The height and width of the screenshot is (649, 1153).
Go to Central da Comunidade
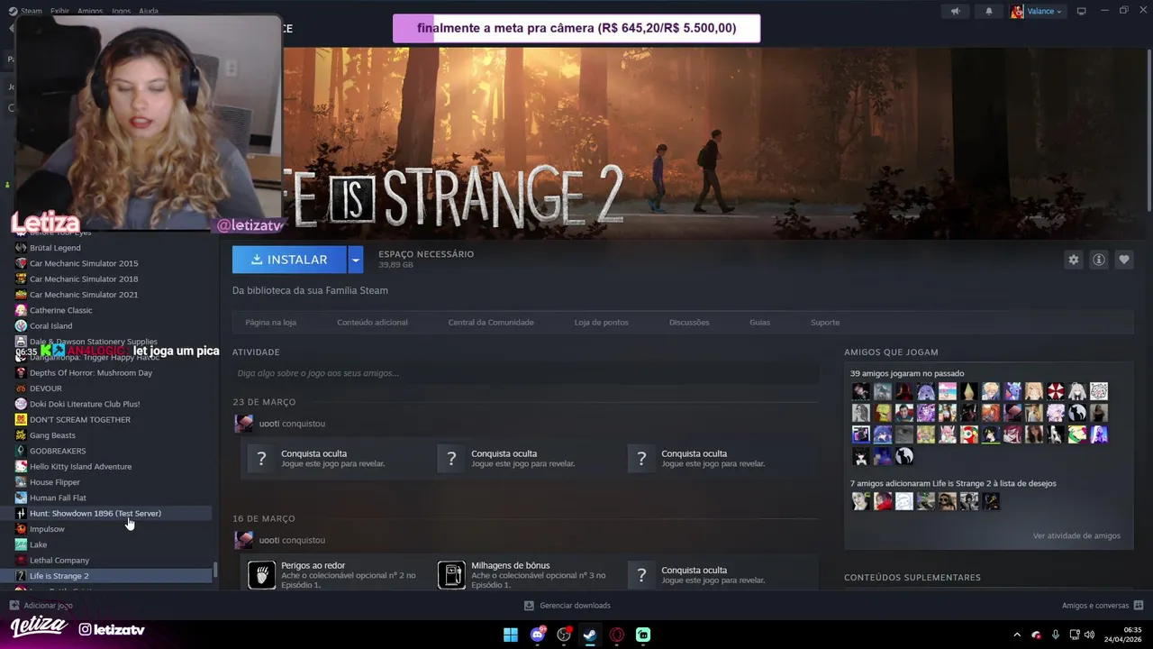tap(491, 322)
